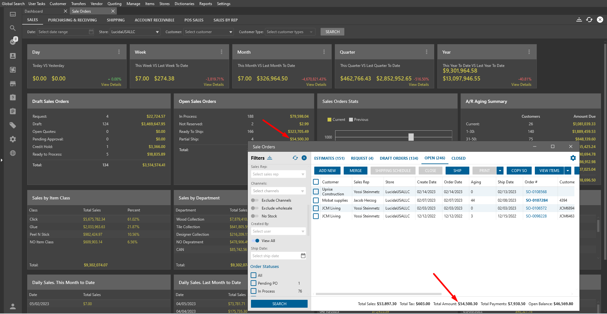Click the Copy SO button

[x=519, y=171]
